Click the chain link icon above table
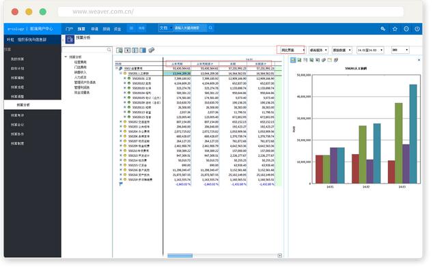Image resolution: width=437 pixels, height=268 pixels. [x=152, y=50]
